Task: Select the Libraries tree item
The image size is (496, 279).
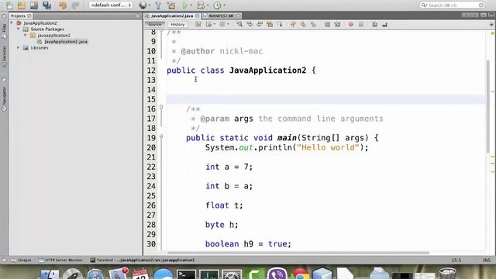Action: (x=40, y=48)
